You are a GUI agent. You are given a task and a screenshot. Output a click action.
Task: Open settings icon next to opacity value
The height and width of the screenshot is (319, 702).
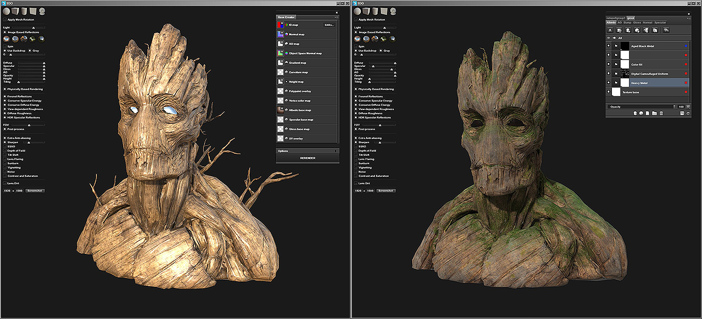(x=688, y=107)
